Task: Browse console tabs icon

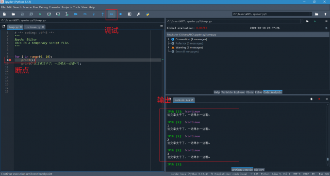Action: (169, 99)
